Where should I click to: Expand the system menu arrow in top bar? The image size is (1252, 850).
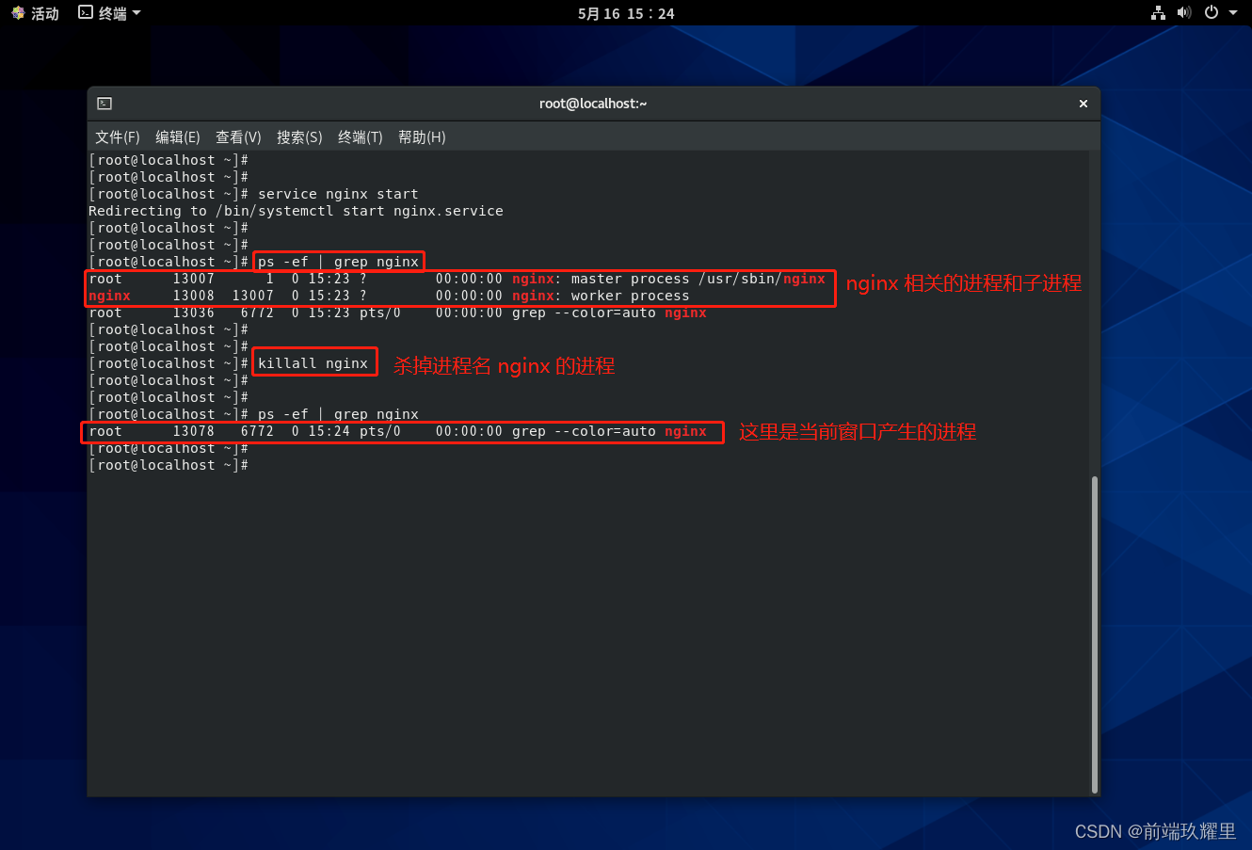point(1233,13)
